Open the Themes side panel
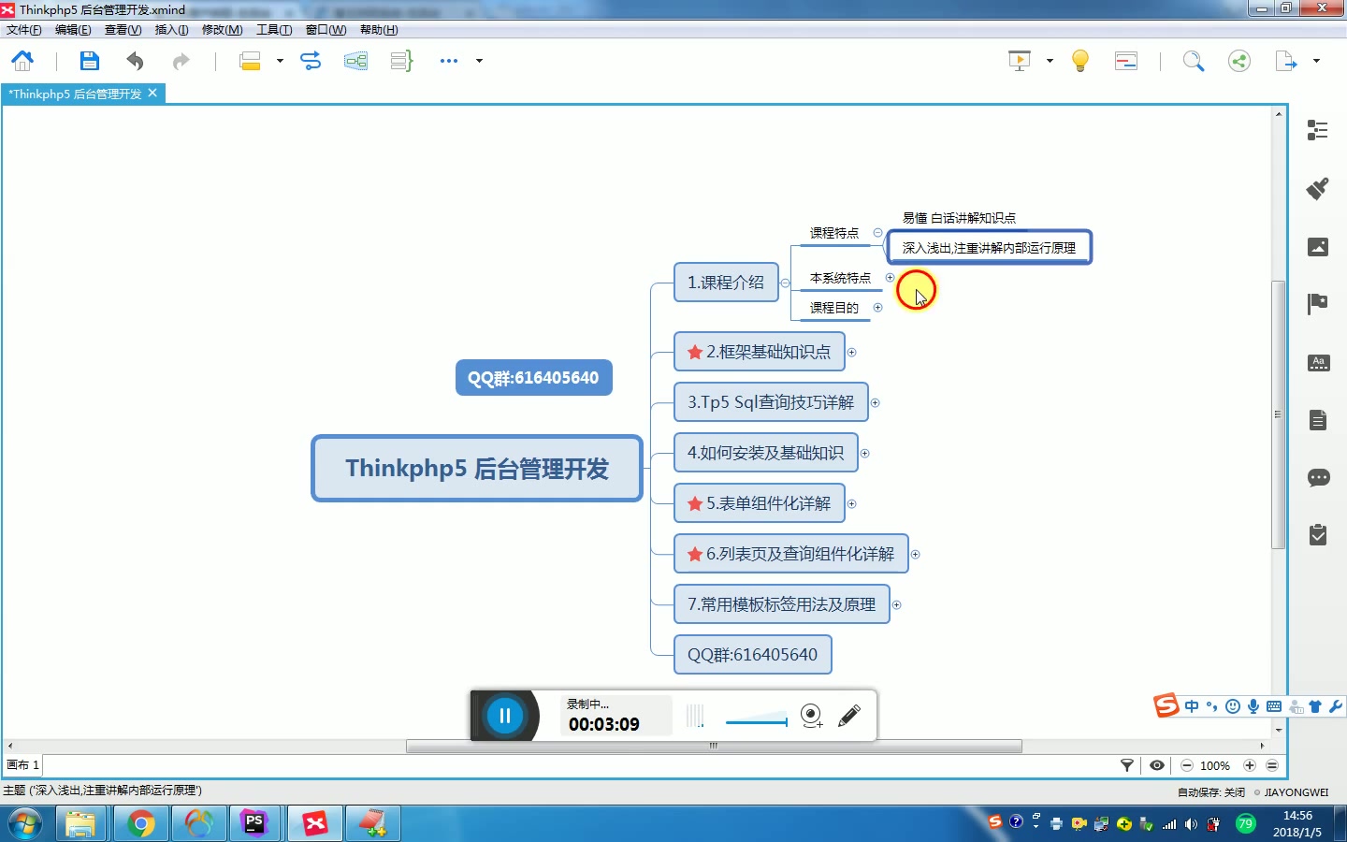The image size is (1347, 842). 1318,363
